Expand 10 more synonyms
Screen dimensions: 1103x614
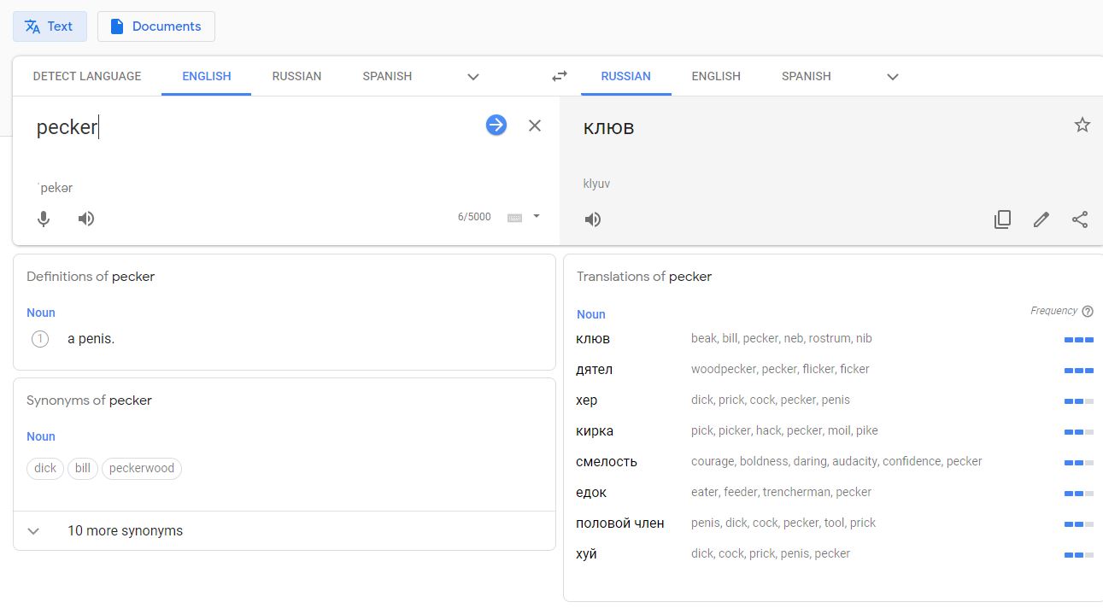[285, 530]
